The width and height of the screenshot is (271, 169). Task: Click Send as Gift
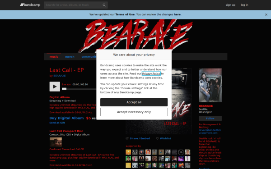57,123
